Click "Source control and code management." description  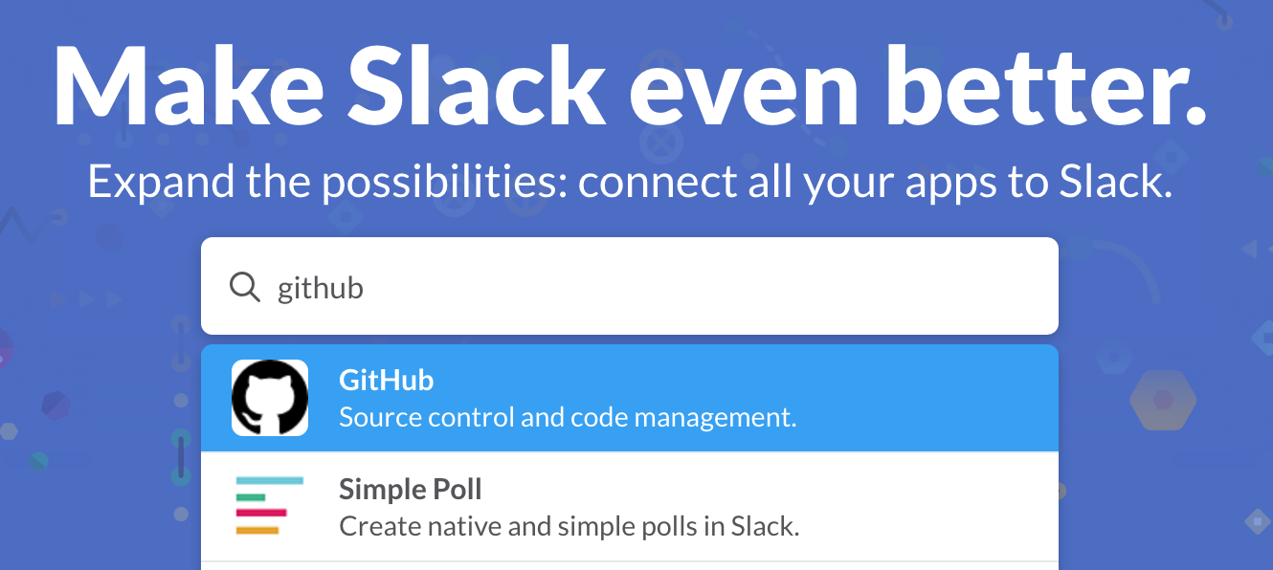pyautogui.click(x=568, y=418)
